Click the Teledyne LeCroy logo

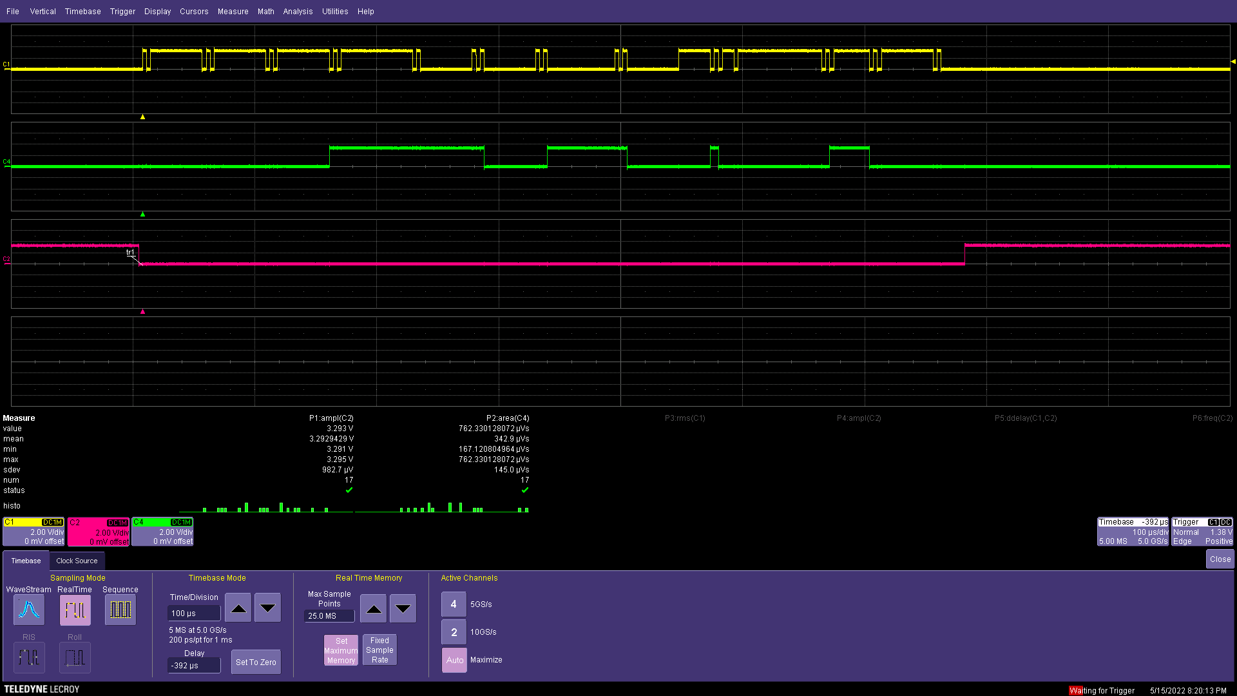click(x=42, y=689)
